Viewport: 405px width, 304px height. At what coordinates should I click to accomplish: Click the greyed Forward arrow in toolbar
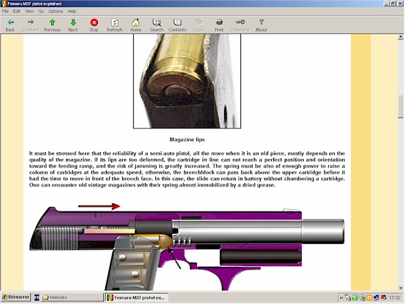31,25
